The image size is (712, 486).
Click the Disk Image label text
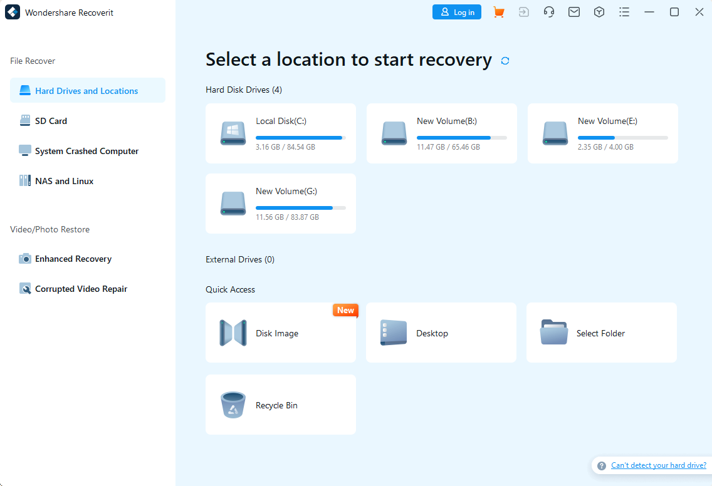277,333
